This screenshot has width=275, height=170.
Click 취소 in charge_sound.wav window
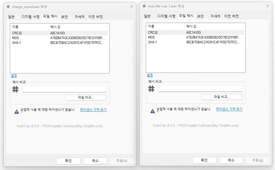[x=95, y=161]
